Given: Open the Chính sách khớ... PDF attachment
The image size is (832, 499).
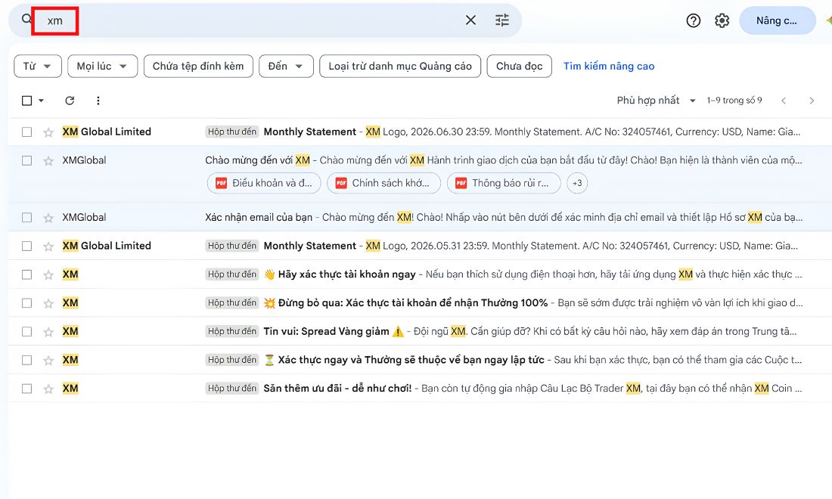Looking at the screenshot, I should 383,183.
